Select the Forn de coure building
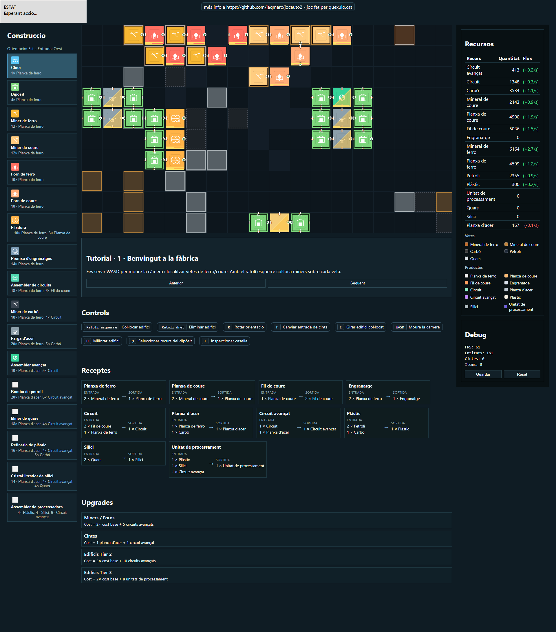556x632 pixels. (42, 199)
